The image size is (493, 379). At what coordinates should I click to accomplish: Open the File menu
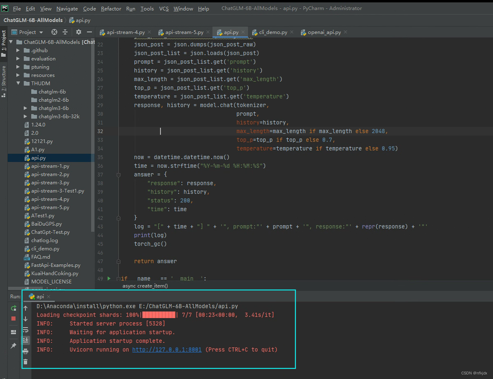17,8
